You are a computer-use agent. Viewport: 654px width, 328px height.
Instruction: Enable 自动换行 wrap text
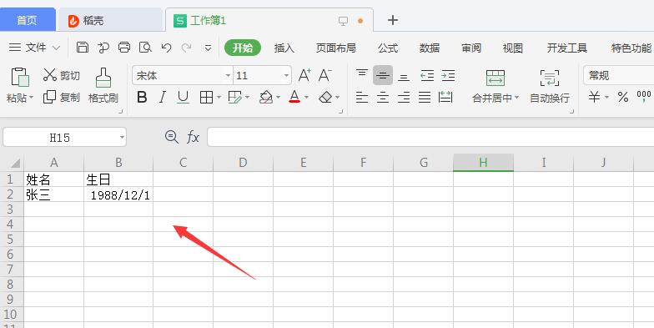click(550, 86)
